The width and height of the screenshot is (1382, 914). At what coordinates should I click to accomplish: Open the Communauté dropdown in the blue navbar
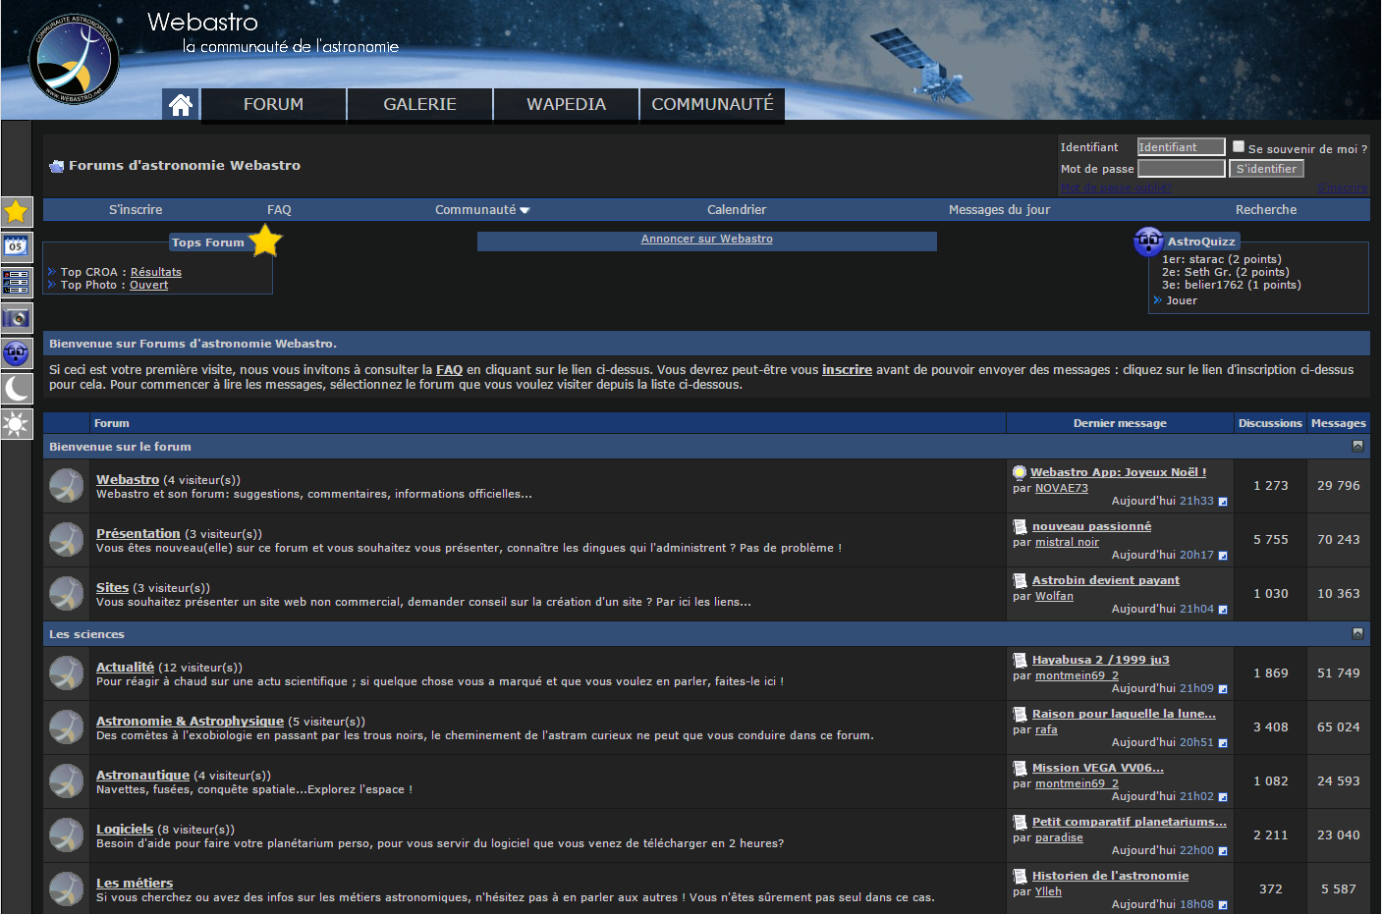(x=482, y=210)
